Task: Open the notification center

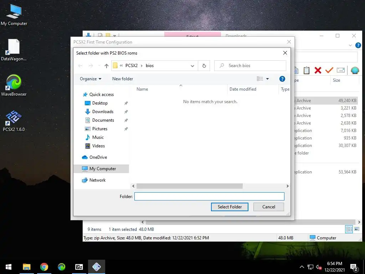Action: pos(354,268)
